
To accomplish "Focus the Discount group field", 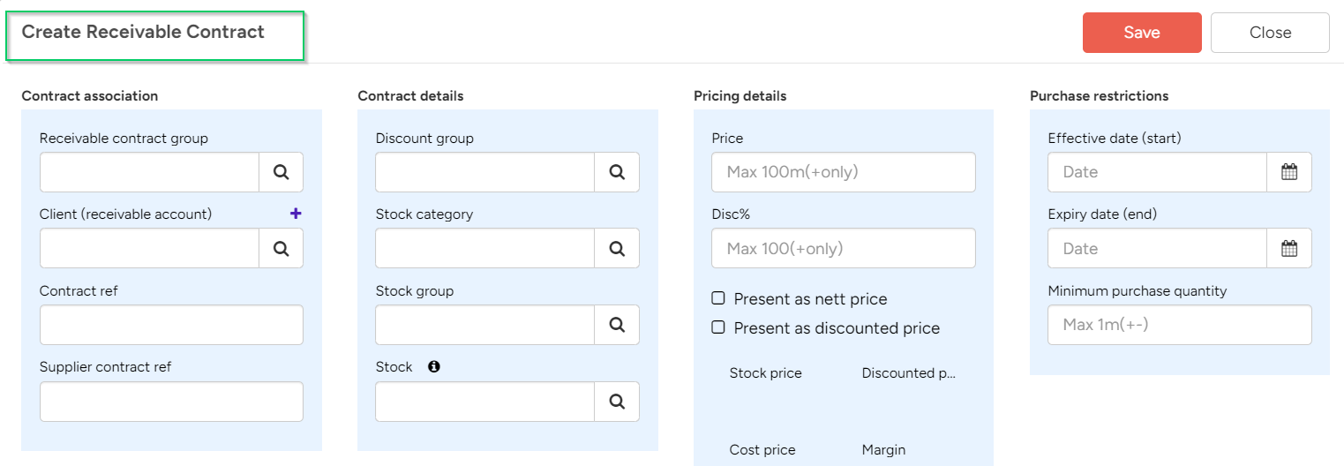I will pyautogui.click(x=485, y=172).
